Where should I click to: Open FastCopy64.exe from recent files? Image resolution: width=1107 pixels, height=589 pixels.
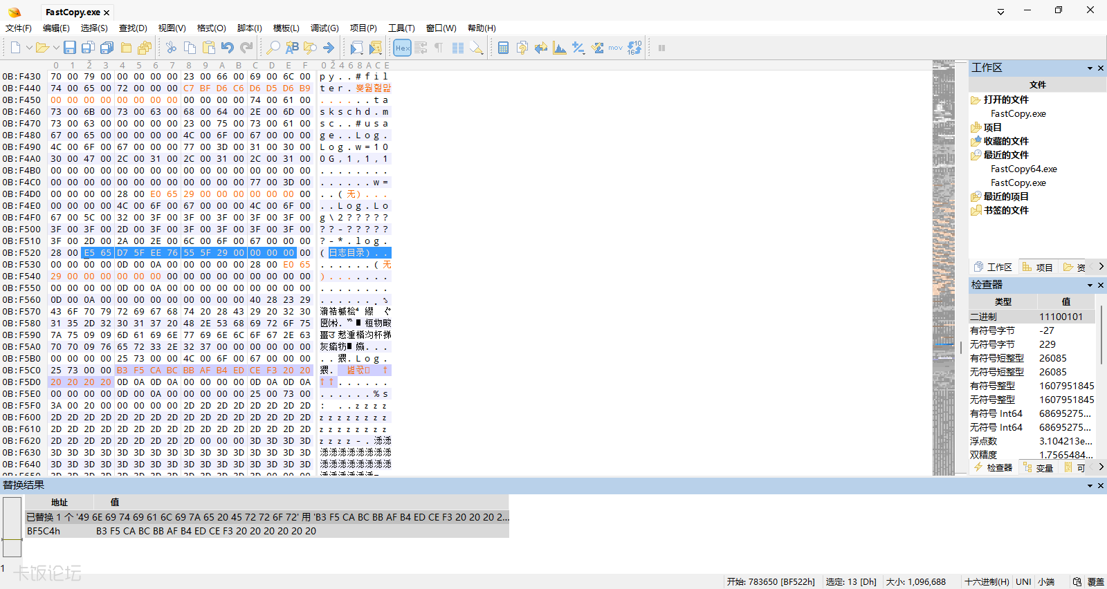click(1023, 169)
